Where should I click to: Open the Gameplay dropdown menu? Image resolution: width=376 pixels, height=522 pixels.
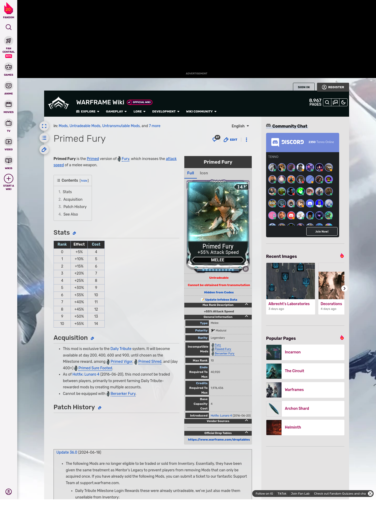(x=116, y=111)
